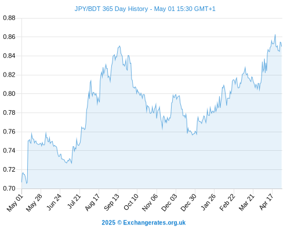
Task: Click the 2025 Exchangerates.org.uk footer link
Action: (144, 223)
